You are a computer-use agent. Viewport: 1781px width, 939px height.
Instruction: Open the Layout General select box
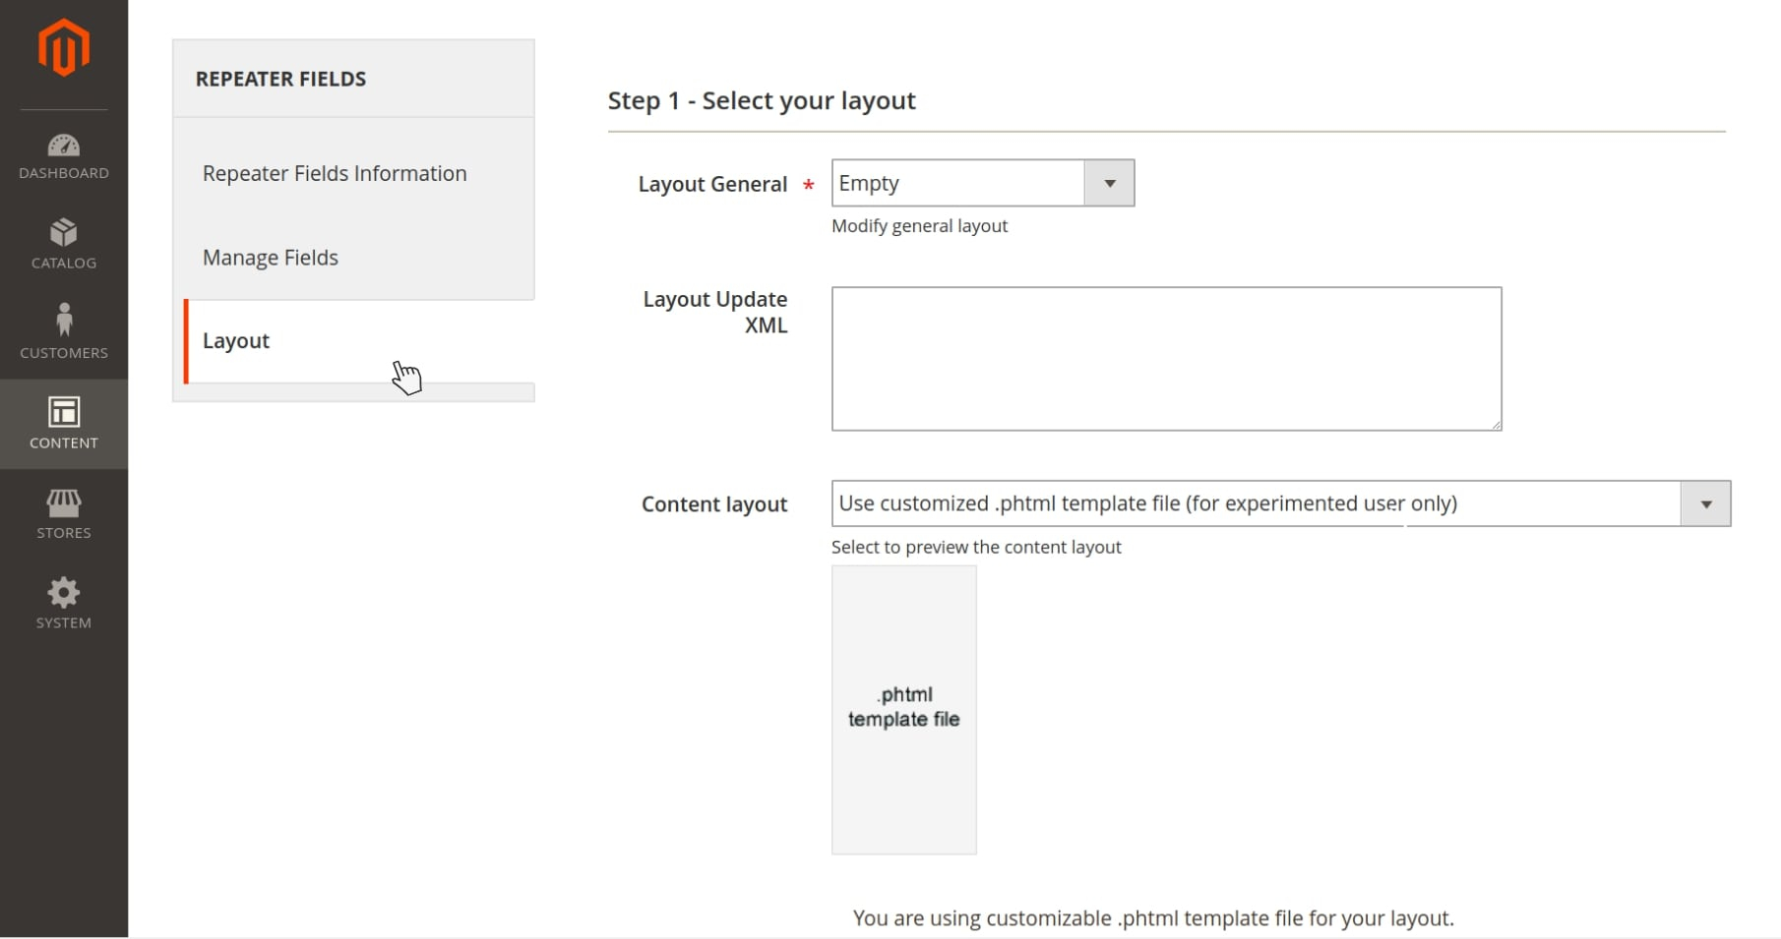coord(957,184)
